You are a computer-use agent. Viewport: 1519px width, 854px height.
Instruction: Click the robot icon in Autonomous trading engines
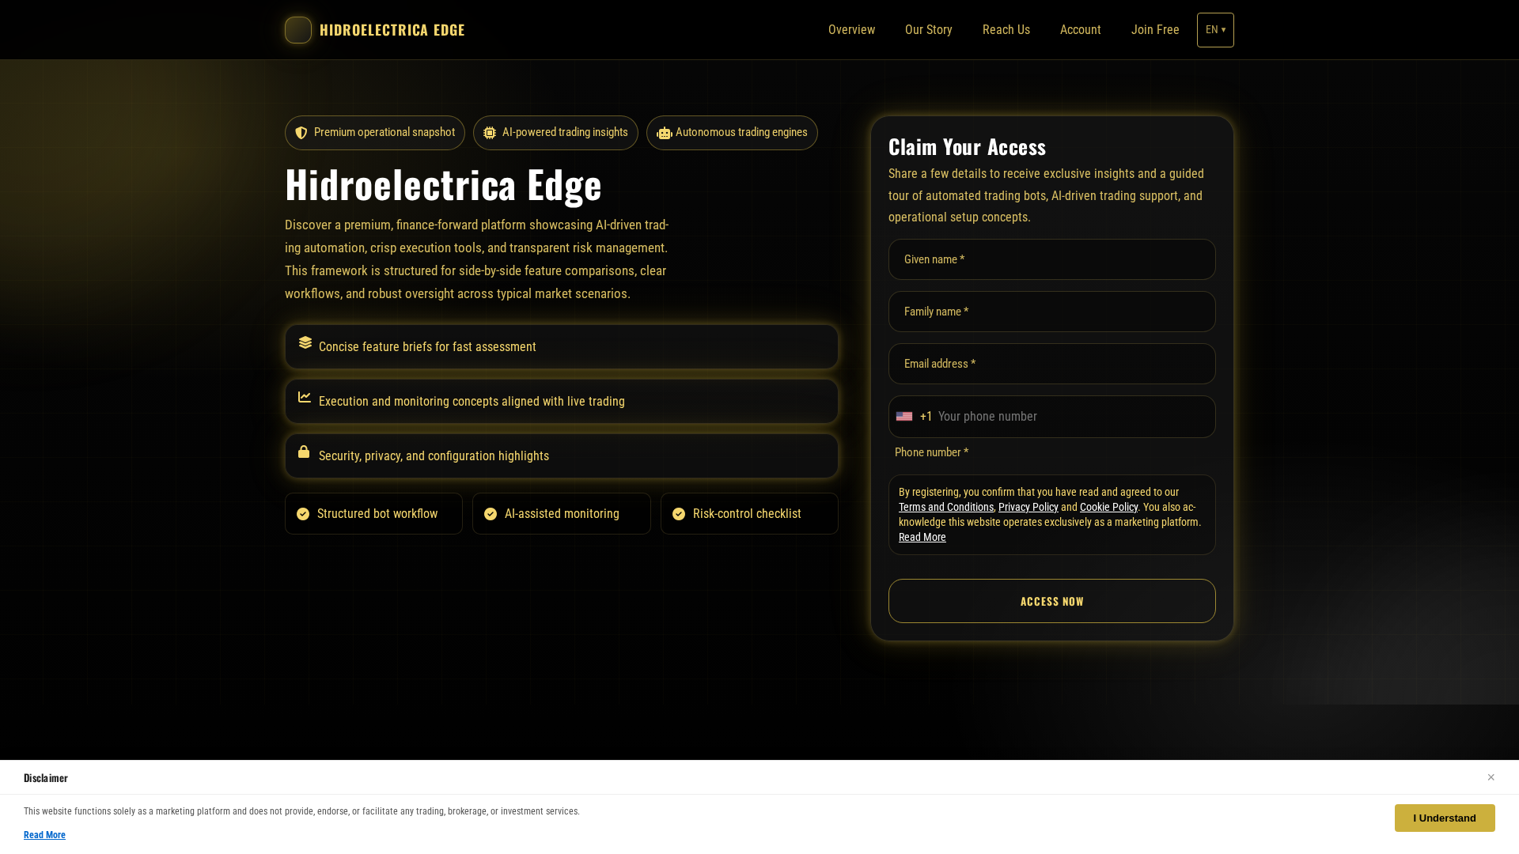click(665, 133)
